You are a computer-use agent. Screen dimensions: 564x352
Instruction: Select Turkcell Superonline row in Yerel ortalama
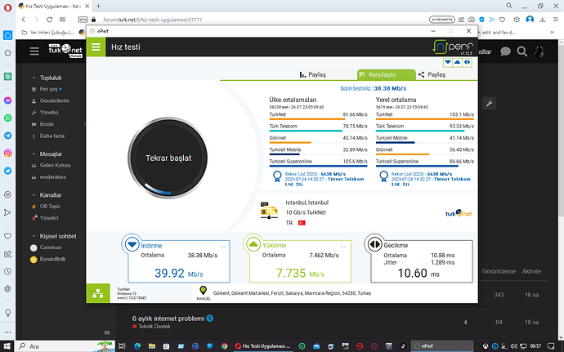pos(425,163)
